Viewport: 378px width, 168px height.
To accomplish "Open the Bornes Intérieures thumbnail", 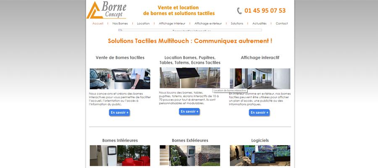I will click(x=120, y=155).
